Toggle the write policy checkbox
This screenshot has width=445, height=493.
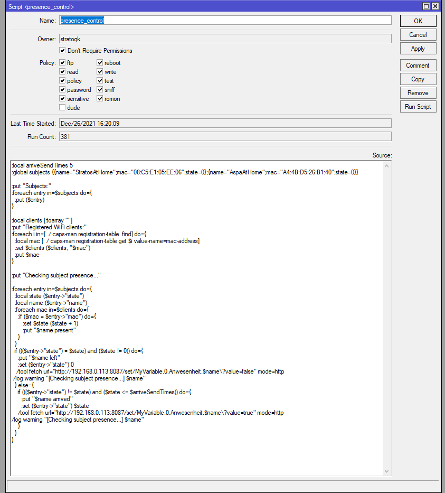100,72
